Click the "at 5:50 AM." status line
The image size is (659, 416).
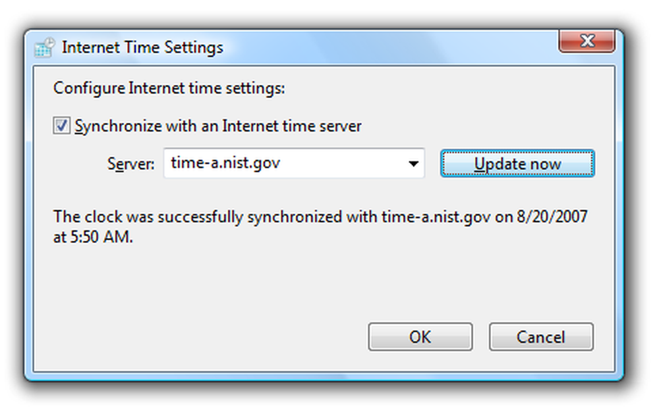93,237
